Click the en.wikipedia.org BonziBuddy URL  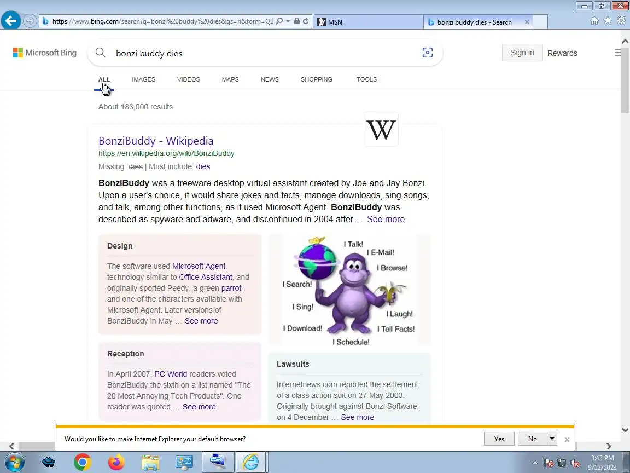point(166,153)
